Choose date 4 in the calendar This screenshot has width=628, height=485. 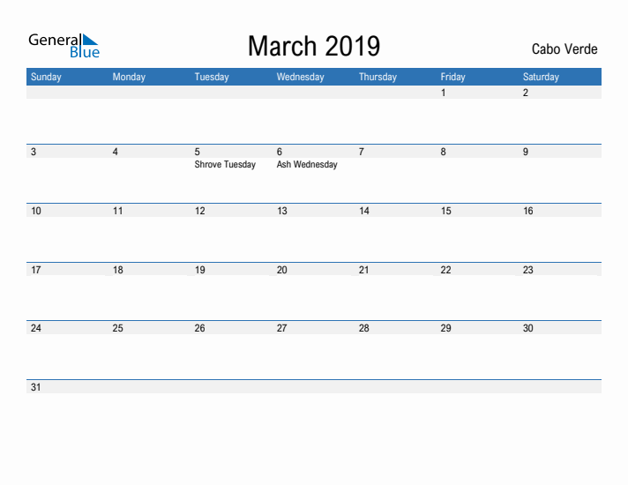[116, 152]
